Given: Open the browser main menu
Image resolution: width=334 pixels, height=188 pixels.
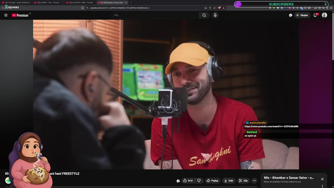Looking at the screenshot, I should click(331, 8).
